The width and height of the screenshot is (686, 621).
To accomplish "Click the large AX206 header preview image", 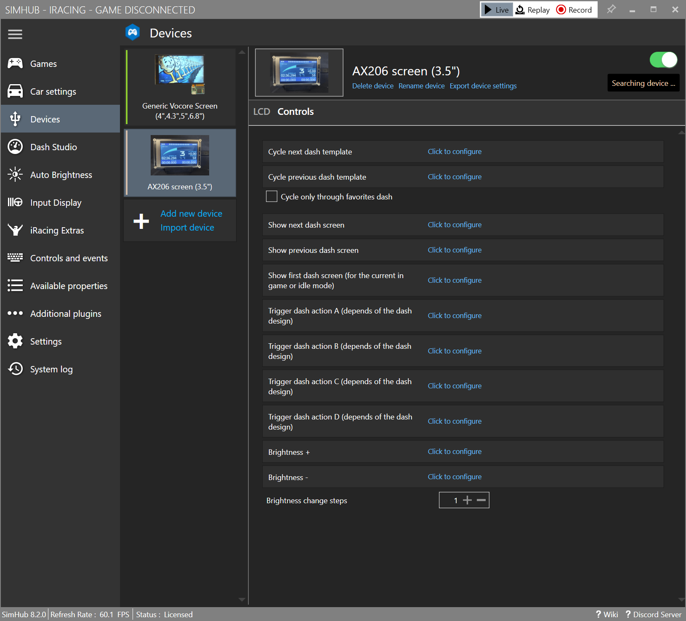I will pyautogui.click(x=299, y=72).
